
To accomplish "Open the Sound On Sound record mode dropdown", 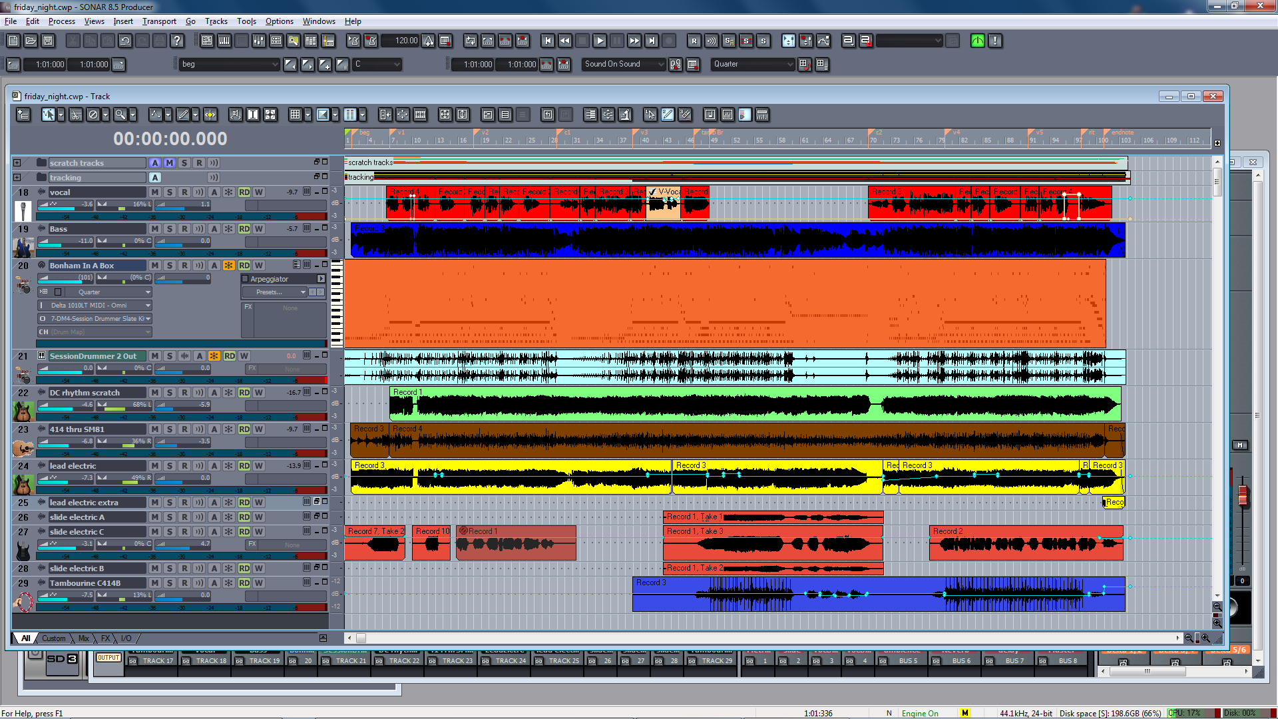I will (624, 65).
